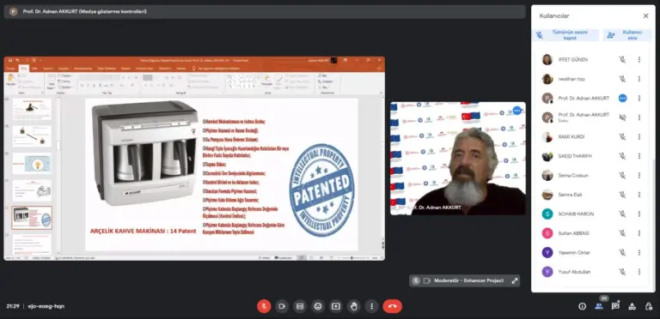Viewport: 660px width, 319px height.
Task: Select the highlighted coffee machine slide thumbnail
Action: (32, 217)
